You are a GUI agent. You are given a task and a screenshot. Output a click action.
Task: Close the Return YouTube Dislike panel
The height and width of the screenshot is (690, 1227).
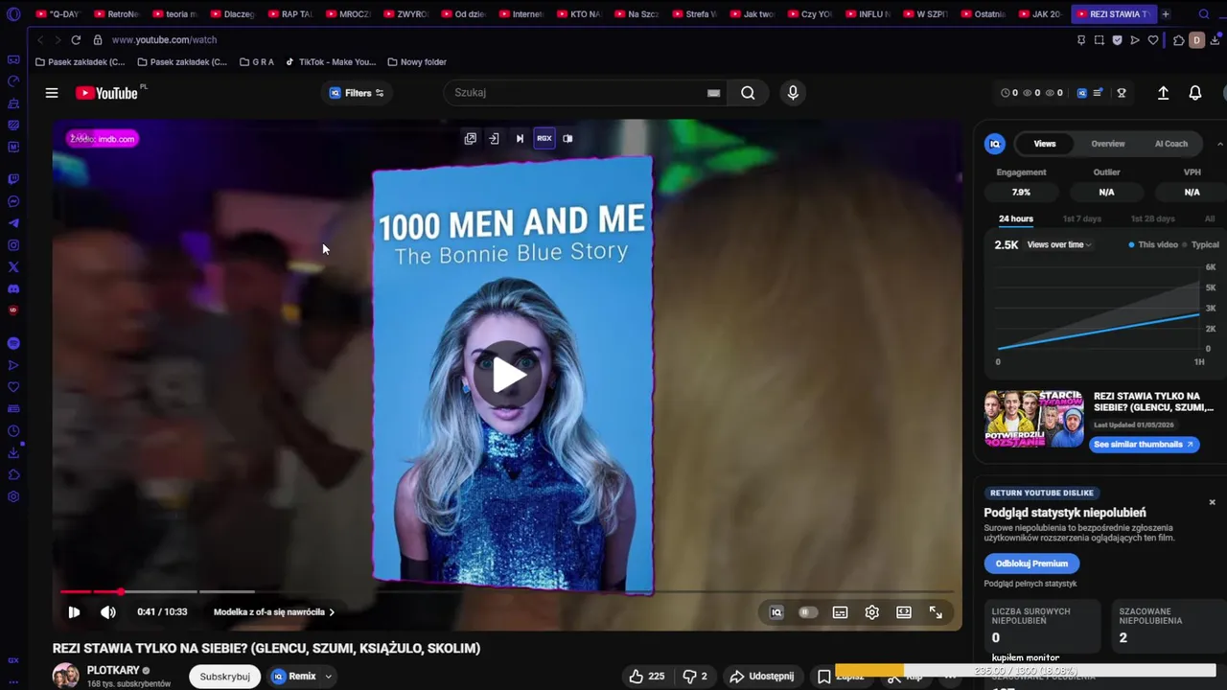[x=1212, y=502]
